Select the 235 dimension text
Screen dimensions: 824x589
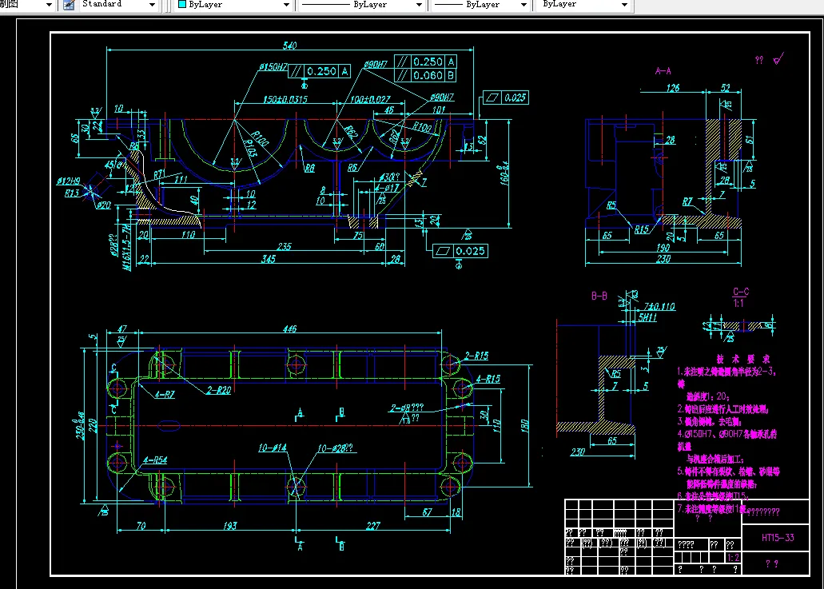284,246
